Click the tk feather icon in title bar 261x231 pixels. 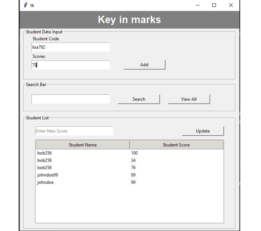(x=25, y=5)
